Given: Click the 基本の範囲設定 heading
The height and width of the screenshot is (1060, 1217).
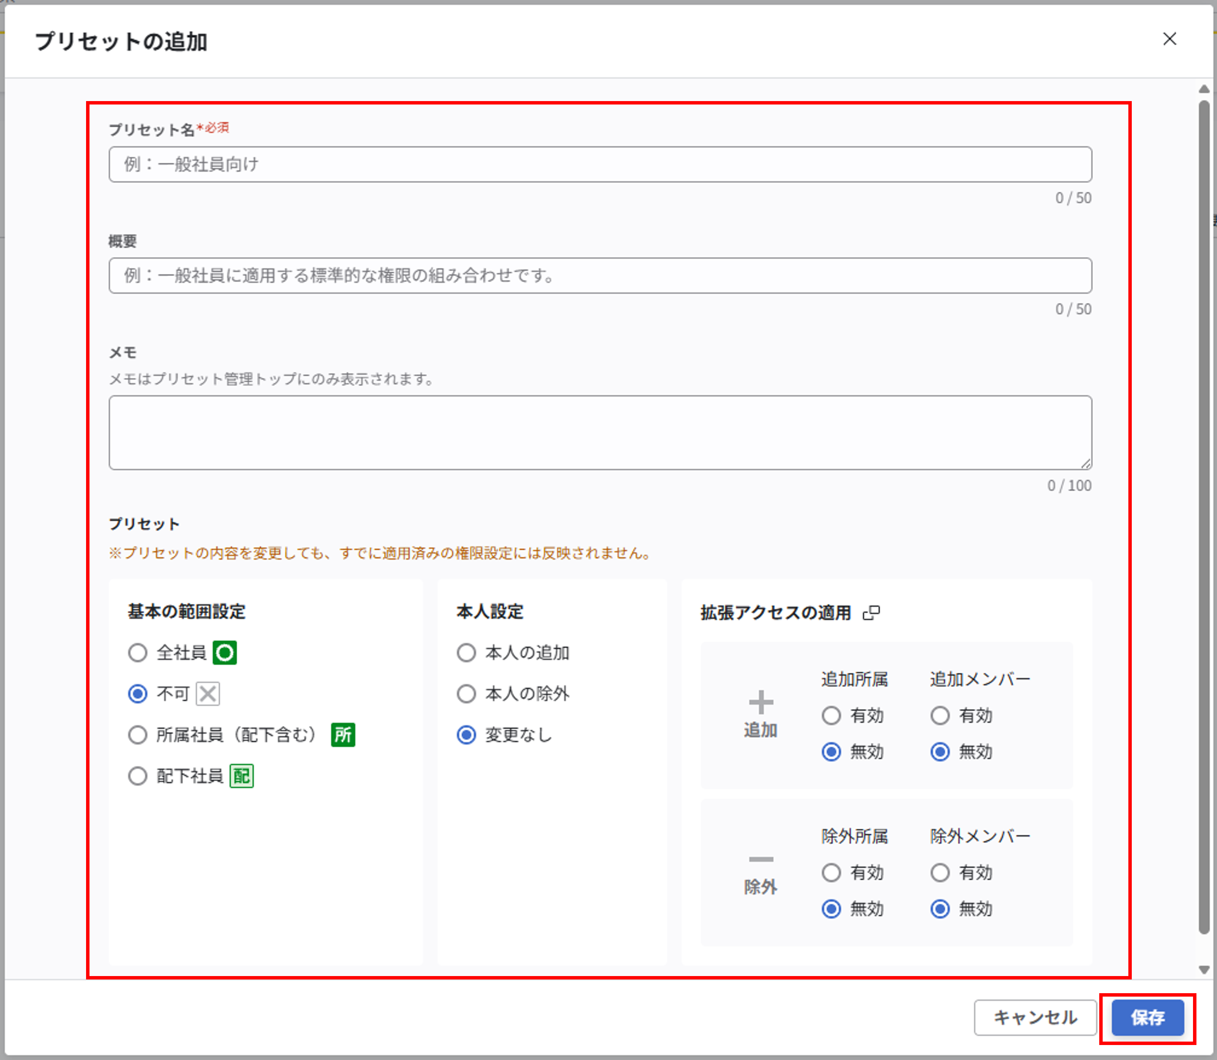Looking at the screenshot, I should [x=186, y=612].
